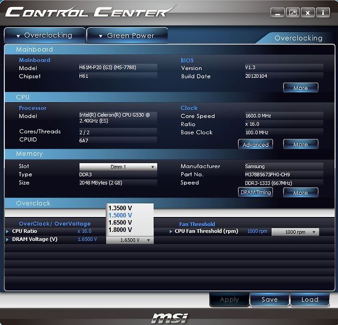The width and height of the screenshot is (338, 325).
Task: Close the Control Center window
Action: click(x=308, y=13)
